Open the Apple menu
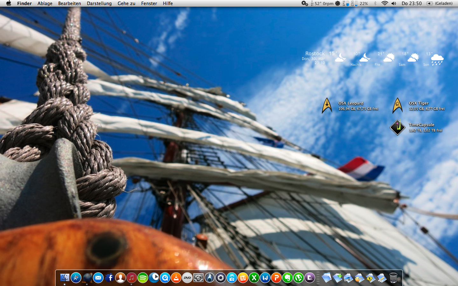This screenshot has height=286, width=458. tap(9, 3)
